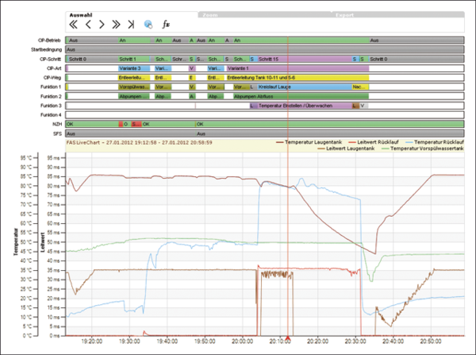This screenshot has height=355, width=476.
Task: Toggle the Temperatur Rücklauf legend entry
Action: tap(435, 142)
